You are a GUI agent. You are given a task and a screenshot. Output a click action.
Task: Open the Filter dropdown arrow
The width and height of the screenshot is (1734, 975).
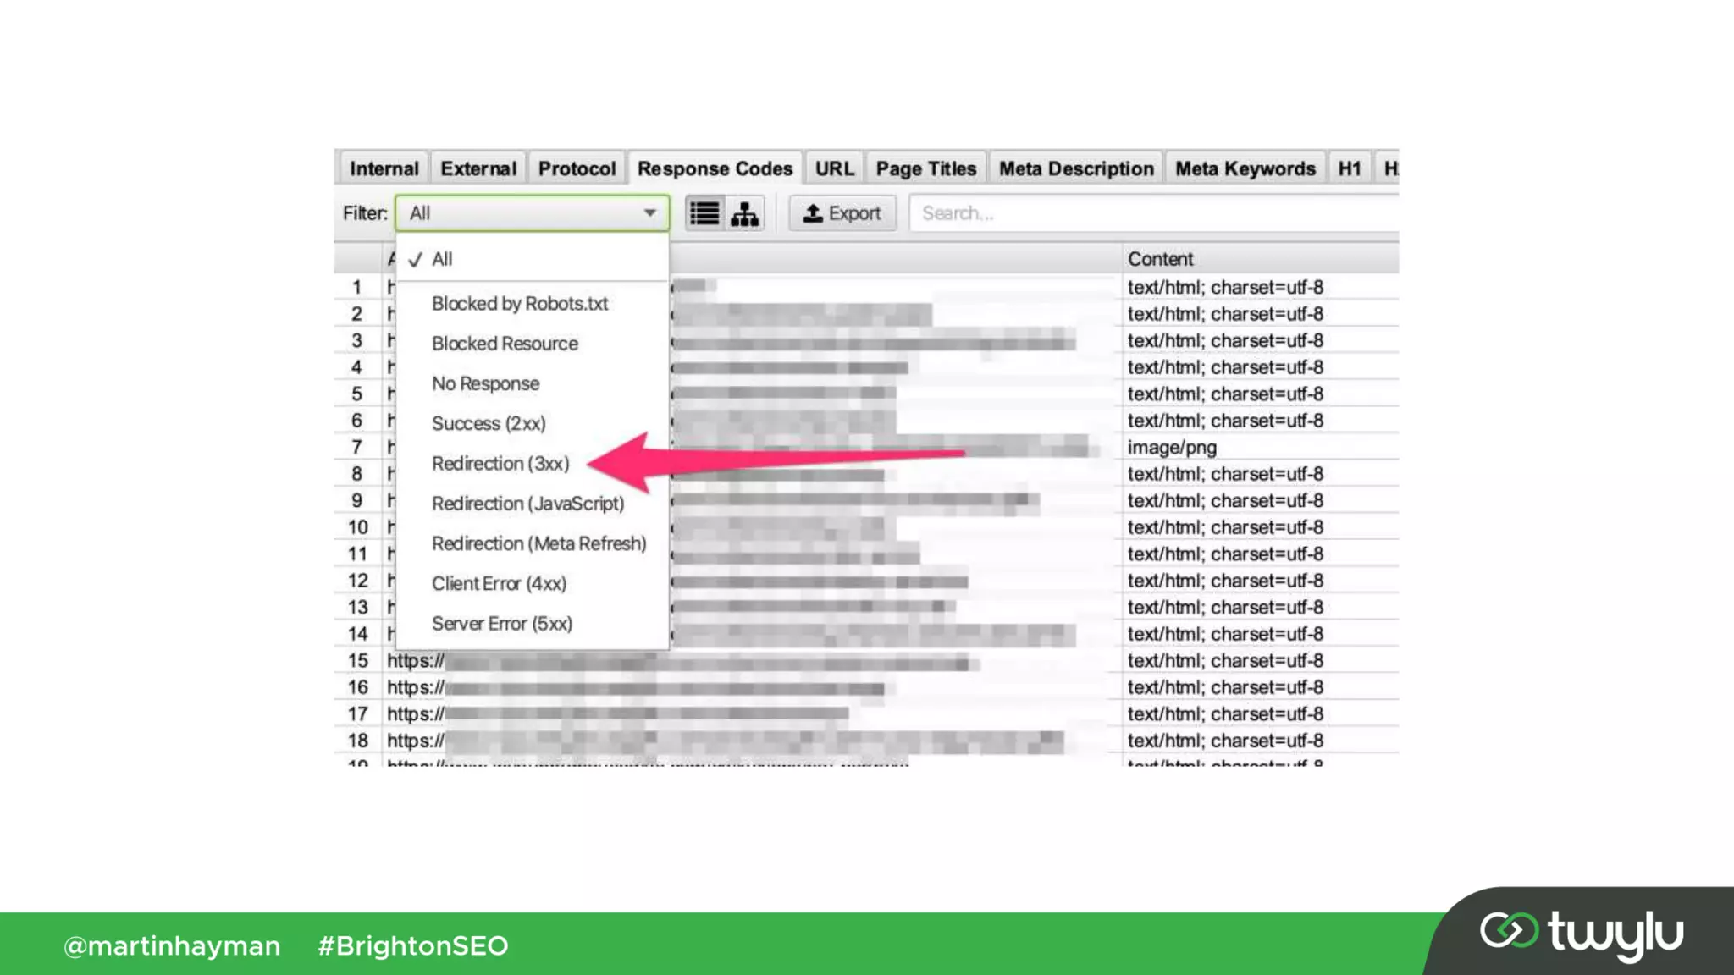(x=649, y=213)
